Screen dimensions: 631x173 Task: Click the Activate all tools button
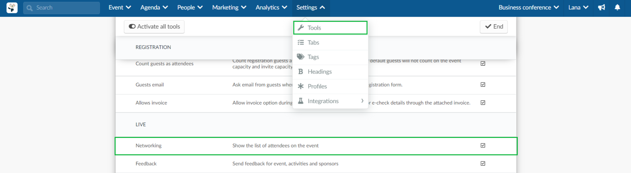pyautogui.click(x=154, y=27)
